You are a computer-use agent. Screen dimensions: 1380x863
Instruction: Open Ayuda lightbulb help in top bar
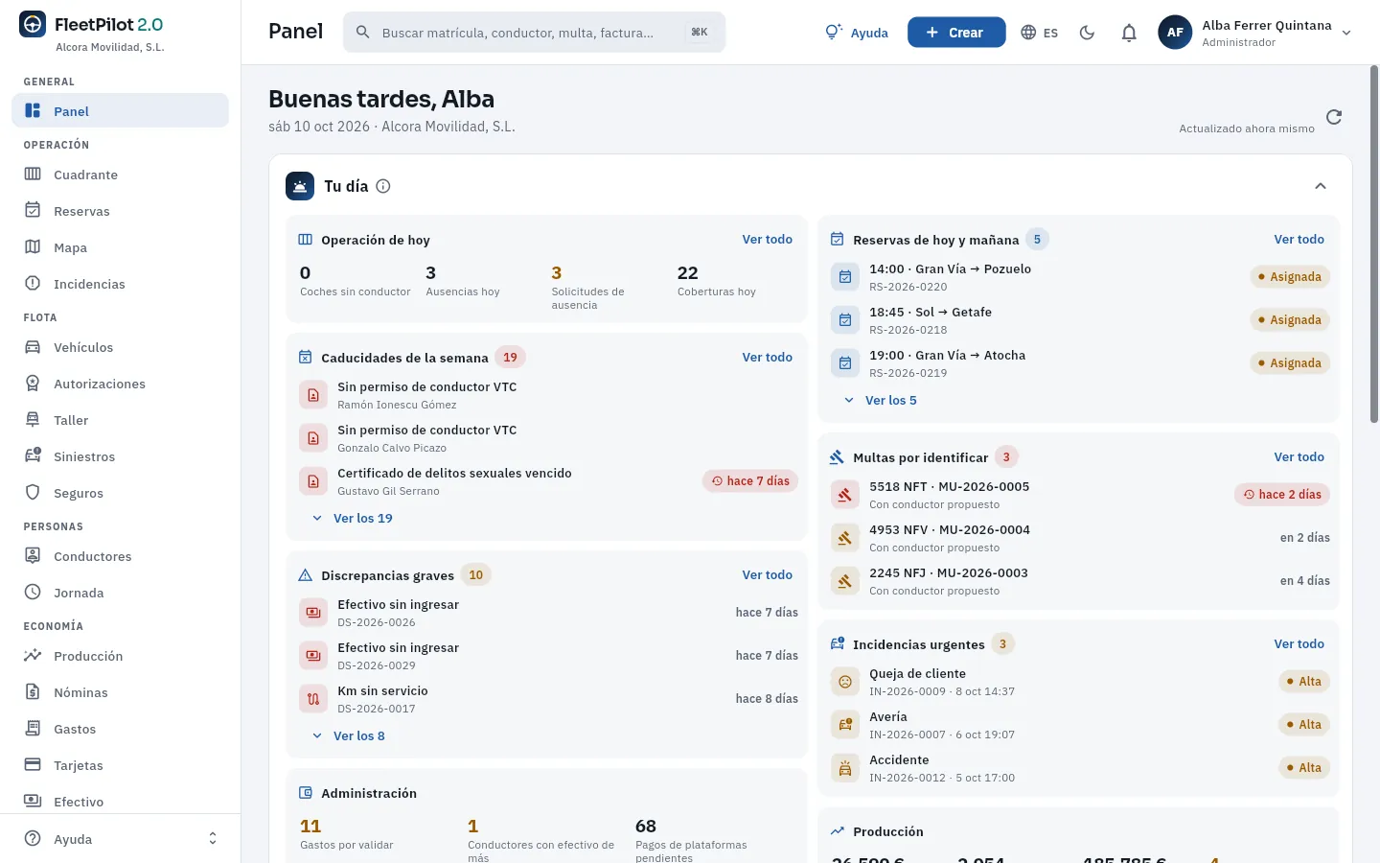tap(857, 33)
